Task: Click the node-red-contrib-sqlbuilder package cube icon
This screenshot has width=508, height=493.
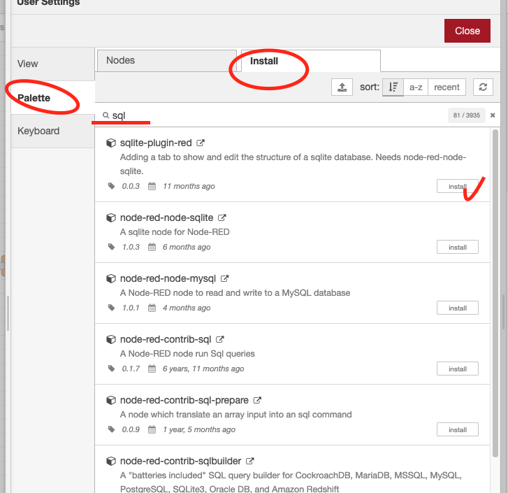Action: (x=111, y=461)
